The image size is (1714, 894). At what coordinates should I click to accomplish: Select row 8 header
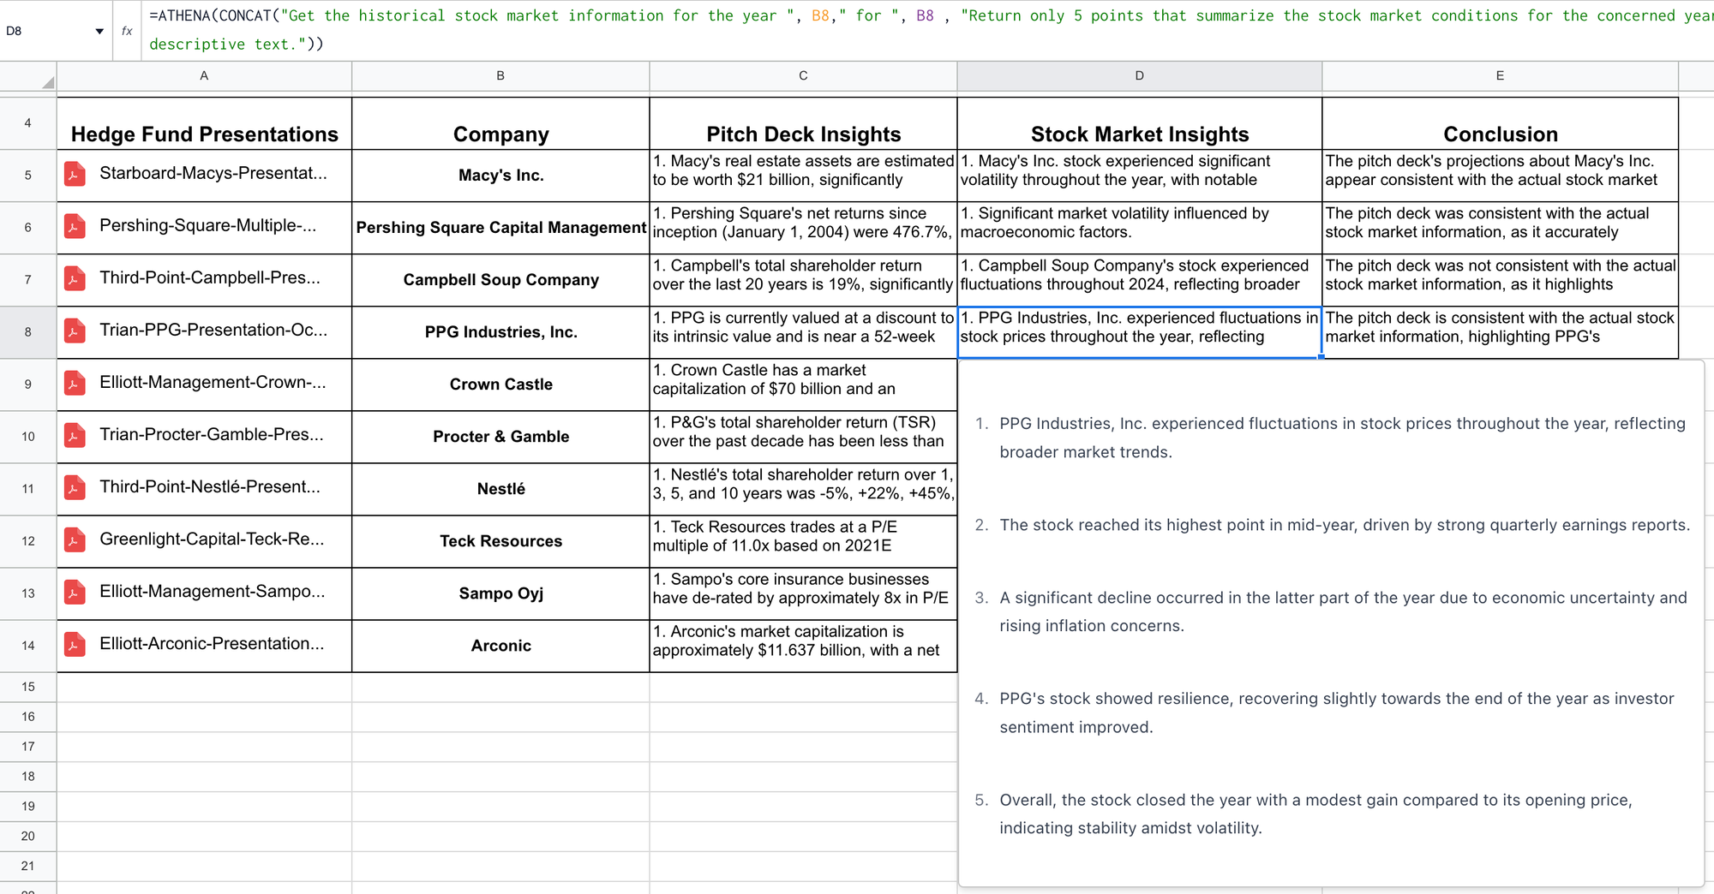(x=28, y=332)
